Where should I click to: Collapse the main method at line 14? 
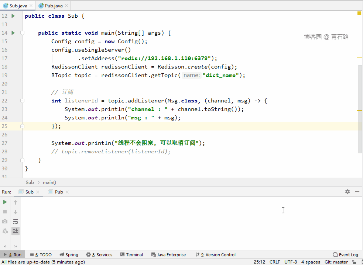click(x=22, y=33)
